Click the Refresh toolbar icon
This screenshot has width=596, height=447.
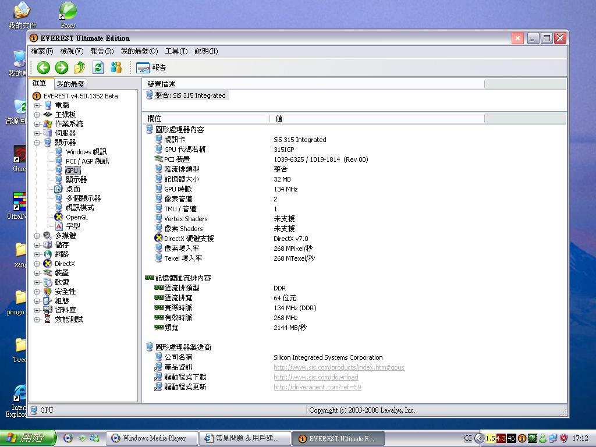coord(98,68)
